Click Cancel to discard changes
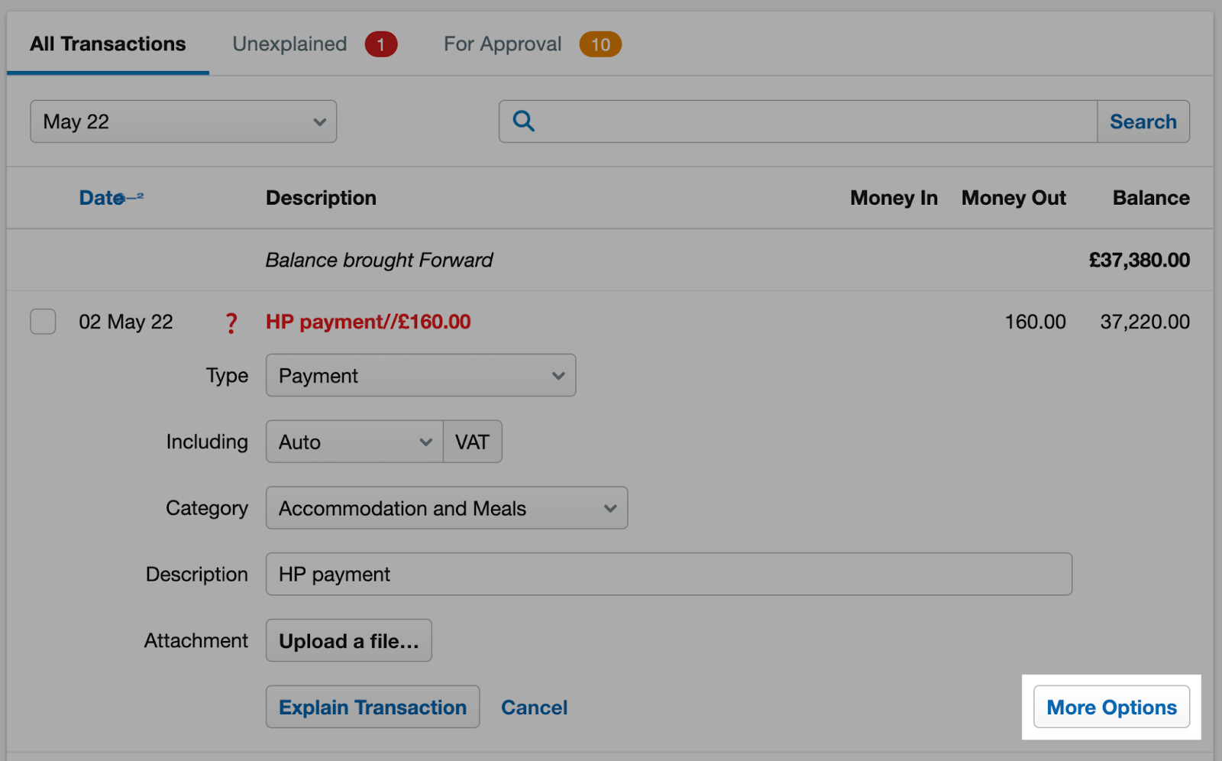The height and width of the screenshot is (761, 1222). [534, 707]
